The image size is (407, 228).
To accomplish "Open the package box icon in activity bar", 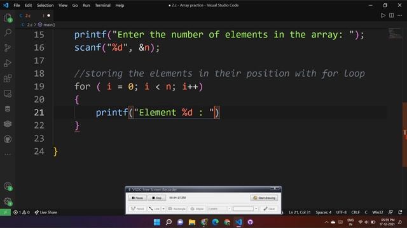I will pos(8,124).
